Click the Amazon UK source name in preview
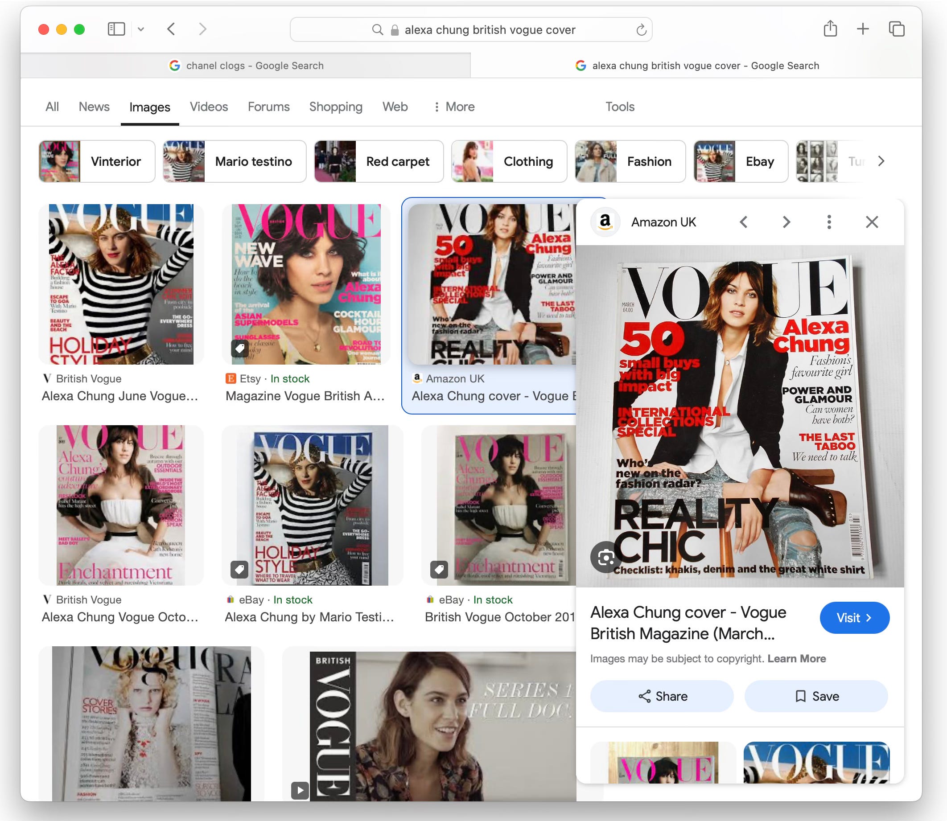Screen dimensions: 947x821 pos(663,222)
